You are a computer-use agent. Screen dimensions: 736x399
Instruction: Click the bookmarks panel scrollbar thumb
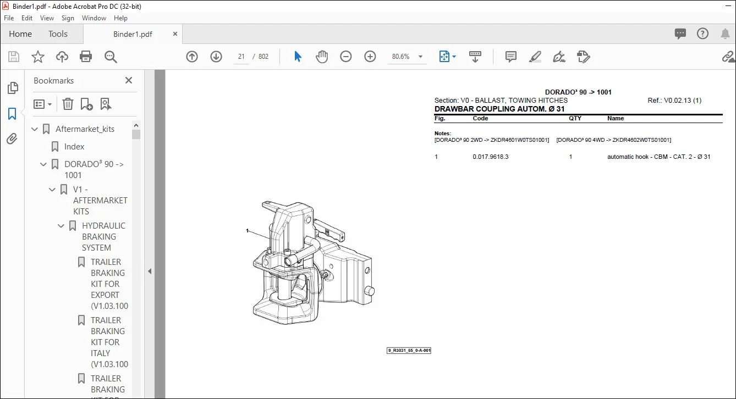point(136,135)
